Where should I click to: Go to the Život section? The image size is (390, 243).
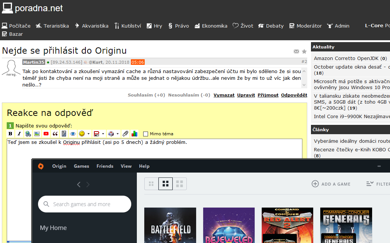243,26
